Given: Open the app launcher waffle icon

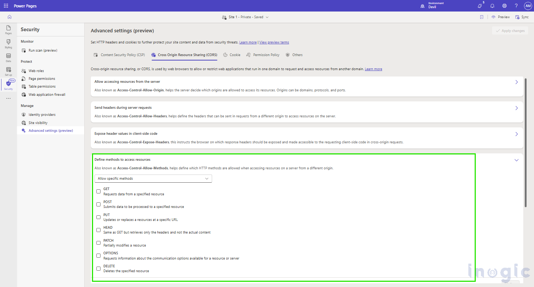Looking at the screenshot, I should click(6, 6).
